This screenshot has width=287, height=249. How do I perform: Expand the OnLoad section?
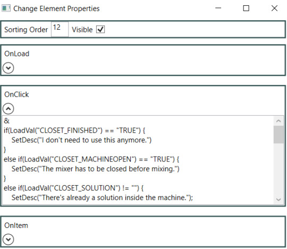[x=8, y=68]
